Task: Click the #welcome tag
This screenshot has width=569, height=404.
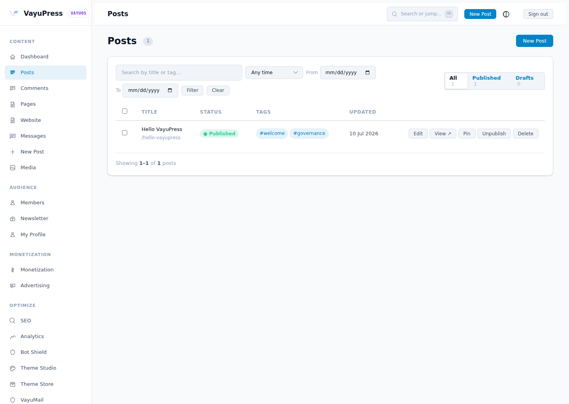Action: (272, 133)
